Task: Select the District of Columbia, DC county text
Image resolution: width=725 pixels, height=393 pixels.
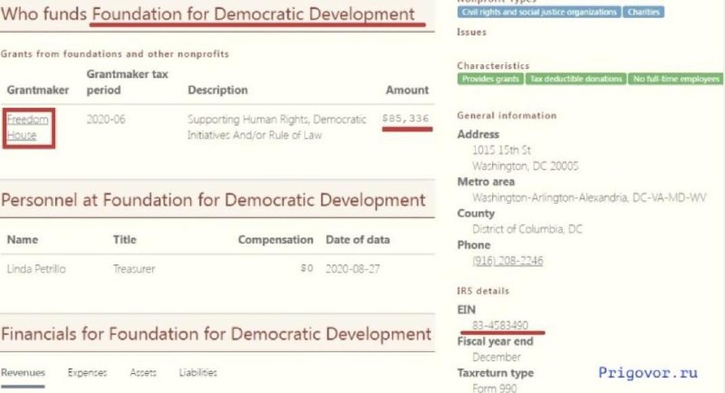Action: pos(527,229)
